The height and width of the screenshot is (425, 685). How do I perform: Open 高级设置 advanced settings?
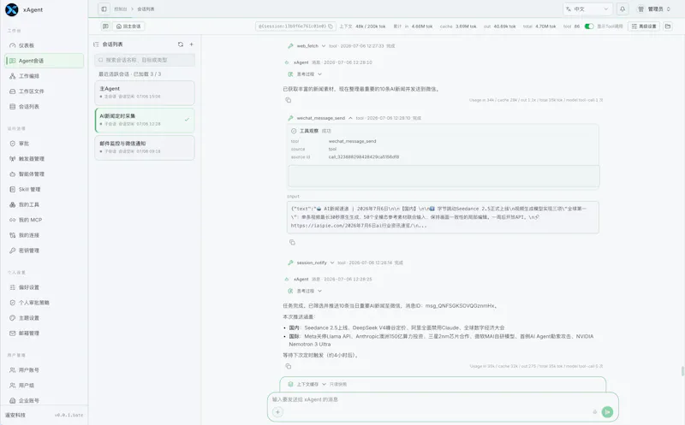tap(644, 27)
